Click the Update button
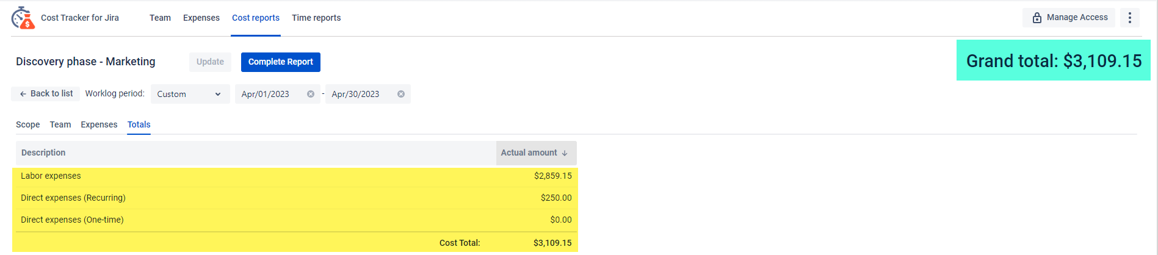This screenshot has width=1158, height=255. click(210, 62)
